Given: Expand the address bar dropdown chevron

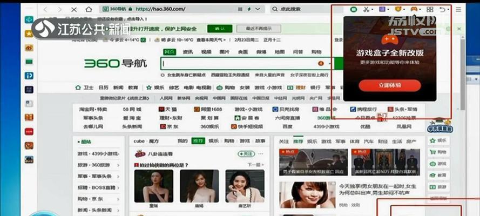Looking at the screenshot, I should click(x=258, y=9).
